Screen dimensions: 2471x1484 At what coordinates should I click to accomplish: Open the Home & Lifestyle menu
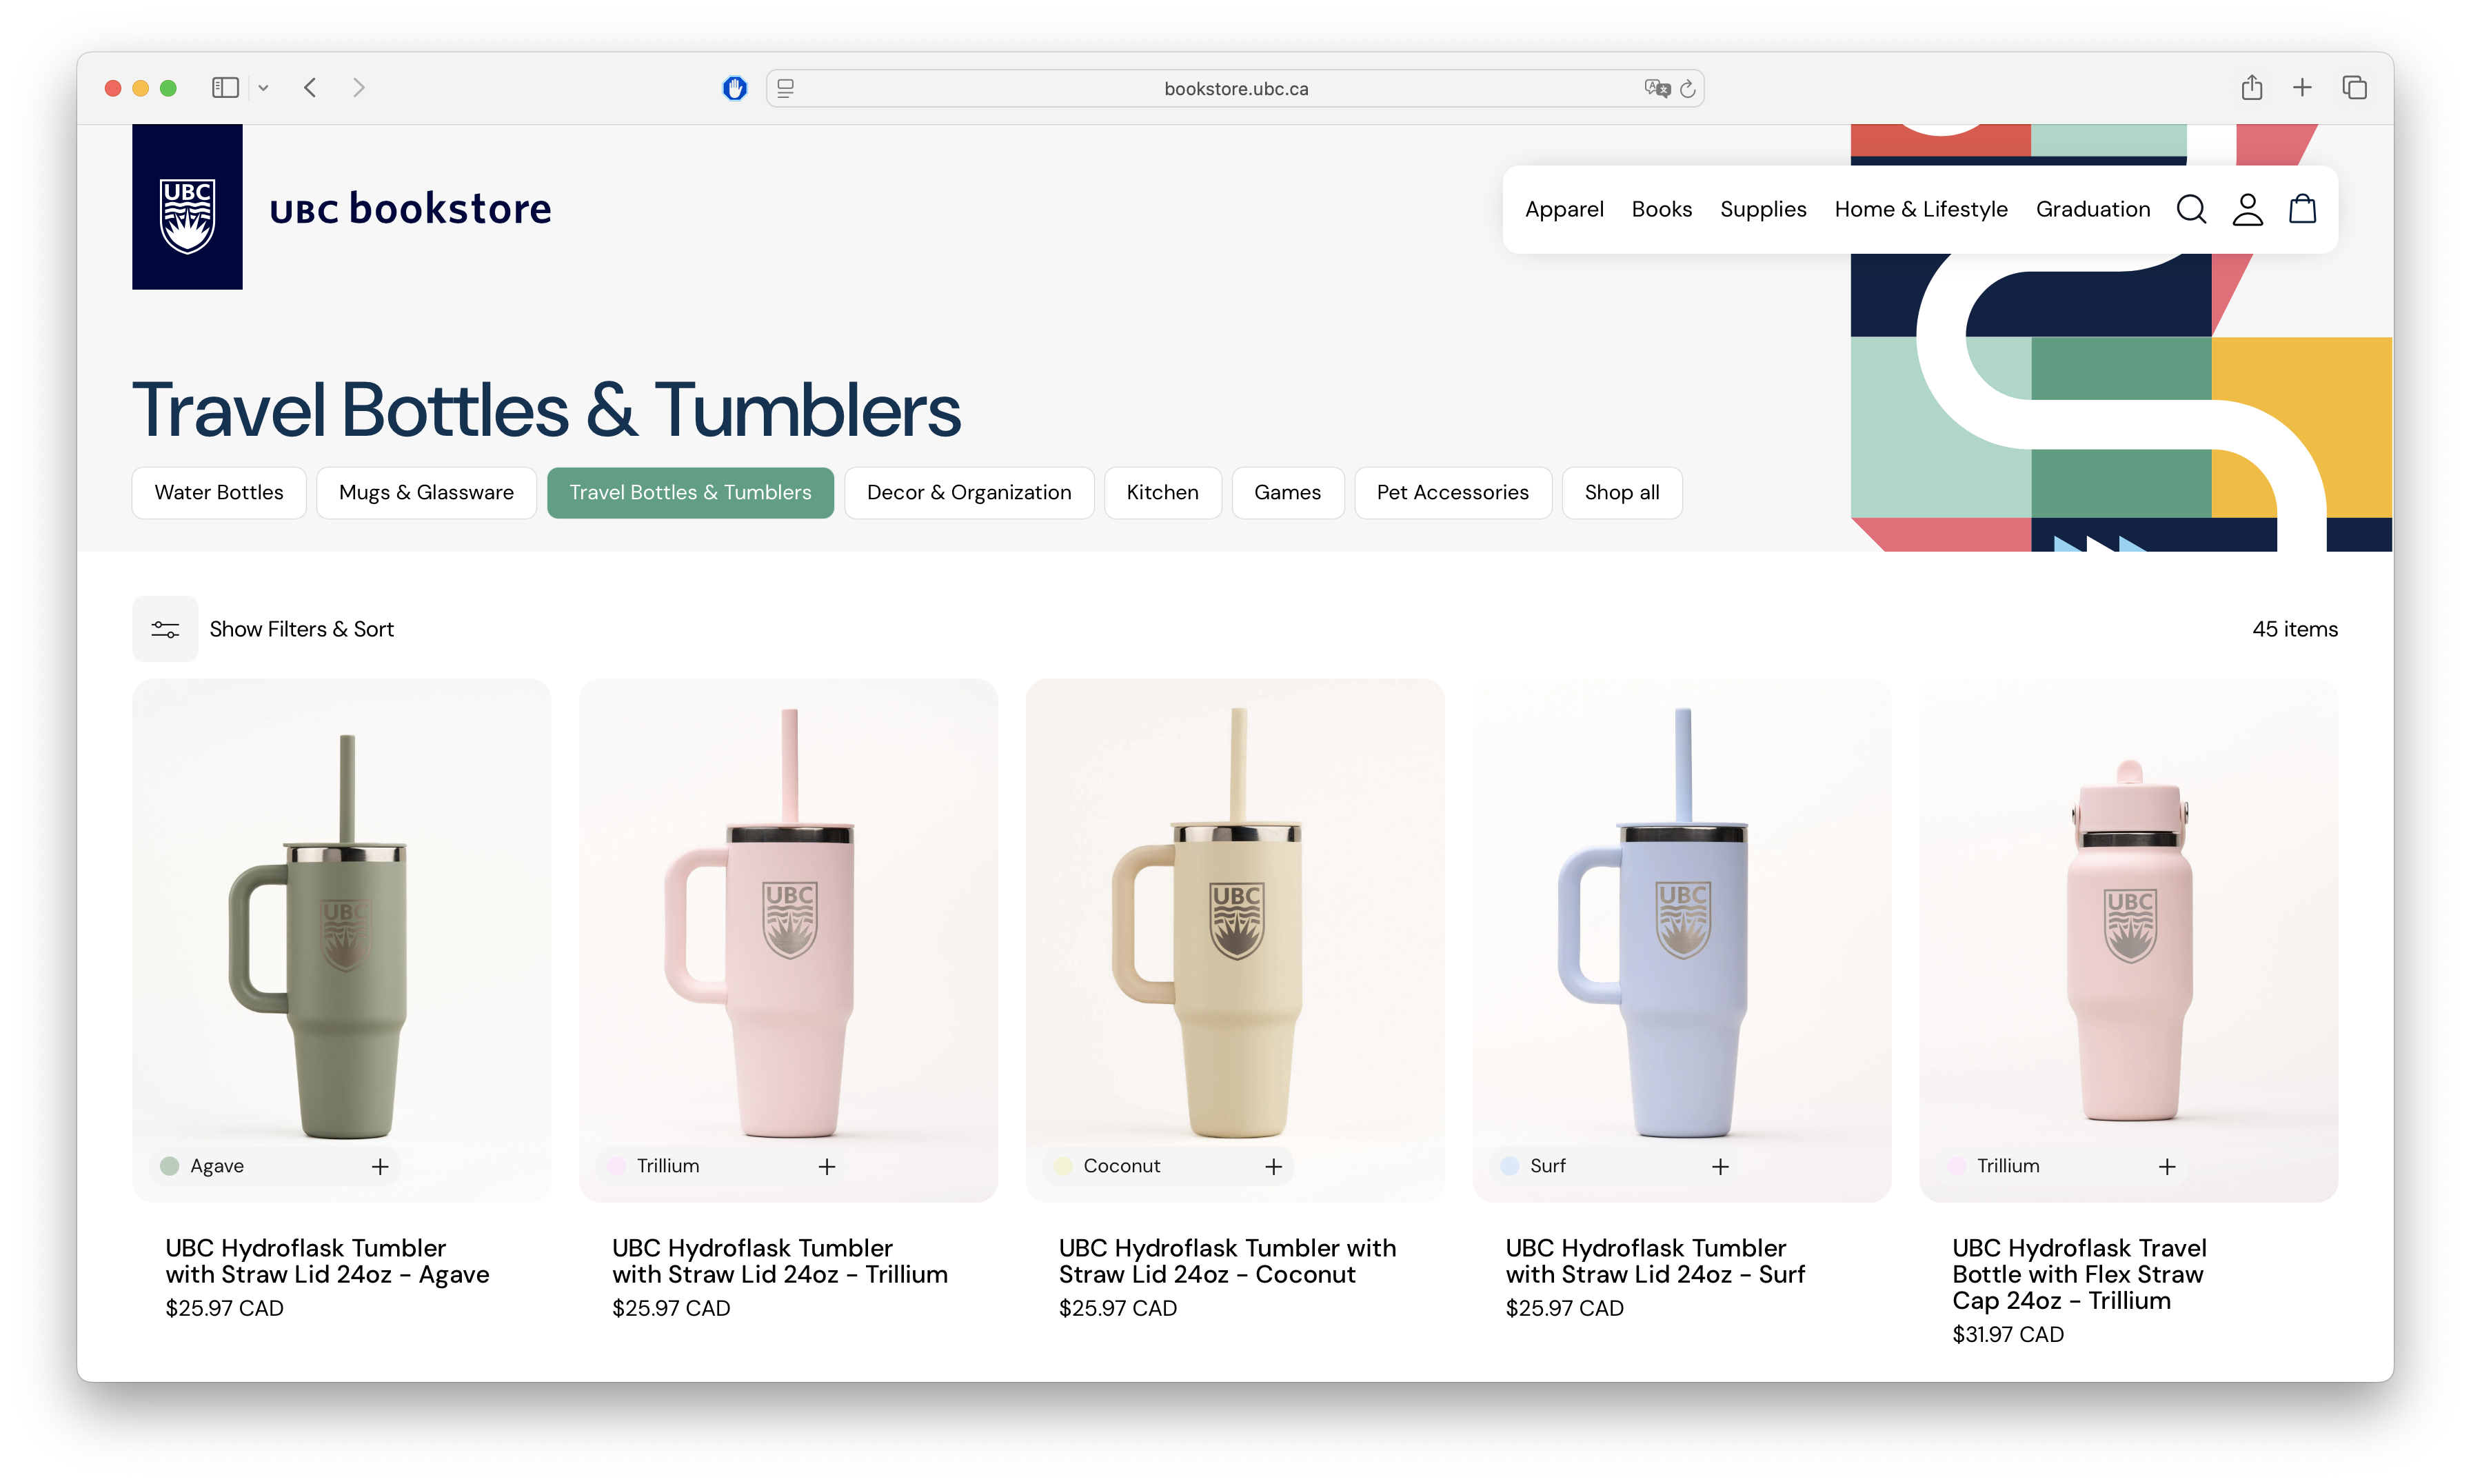click(x=1922, y=209)
